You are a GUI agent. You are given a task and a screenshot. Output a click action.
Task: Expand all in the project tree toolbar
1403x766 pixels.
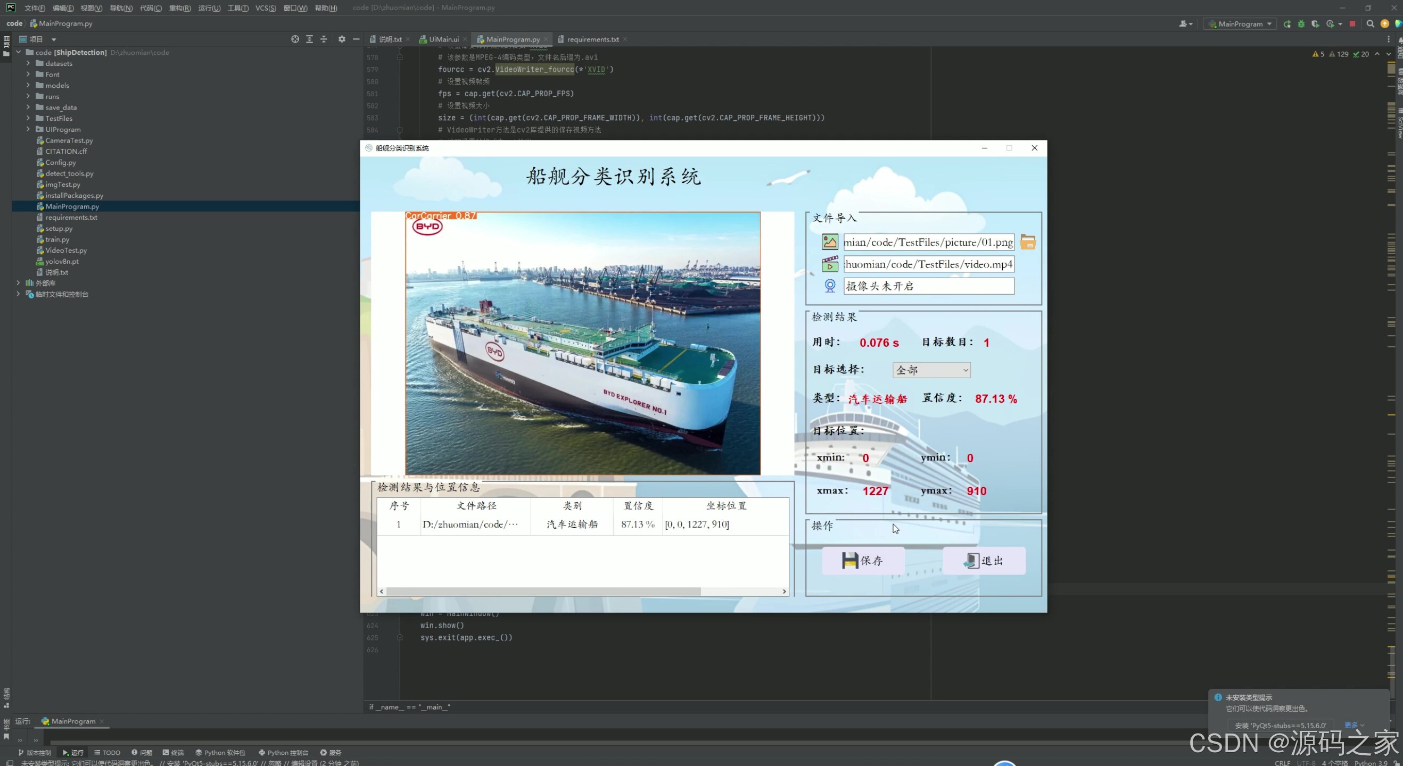[x=309, y=39]
